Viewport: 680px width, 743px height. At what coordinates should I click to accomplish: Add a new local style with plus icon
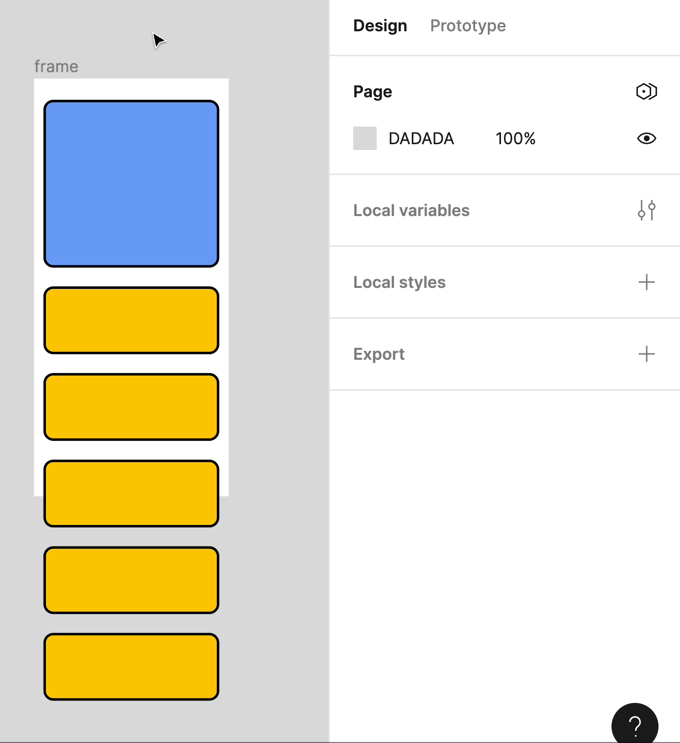[646, 282]
